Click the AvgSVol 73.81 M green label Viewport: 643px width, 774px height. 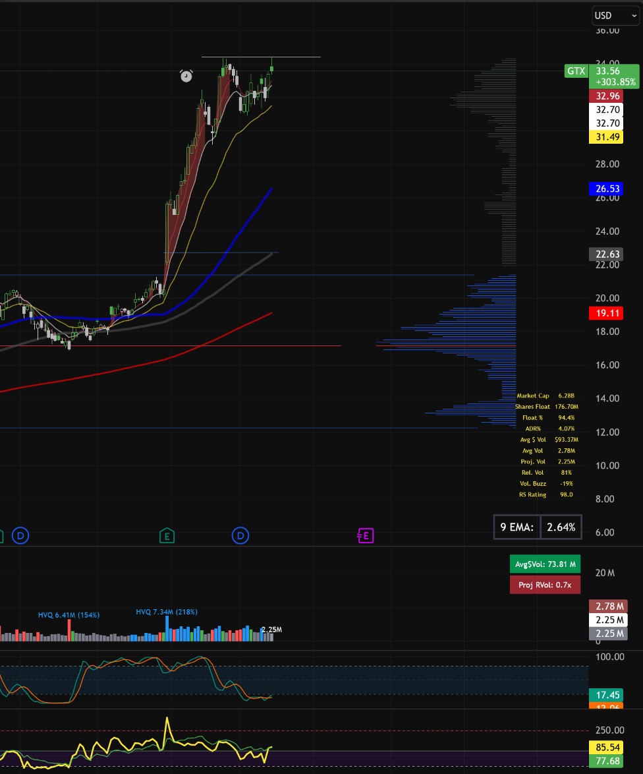(545, 564)
